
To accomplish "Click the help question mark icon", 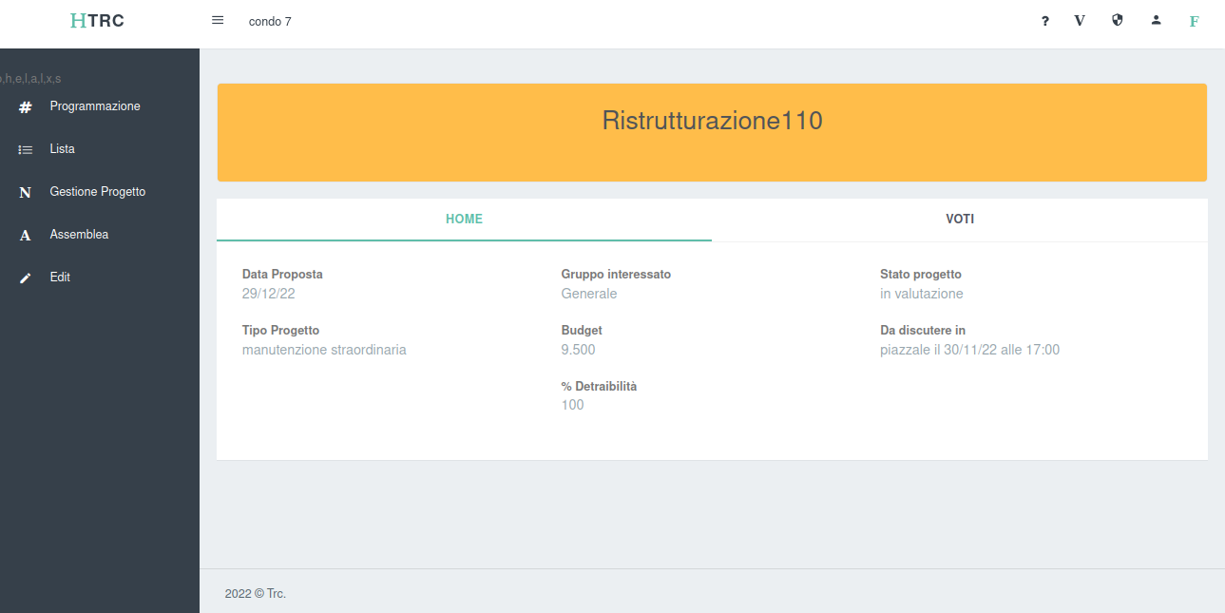I will [x=1044, y=20].
